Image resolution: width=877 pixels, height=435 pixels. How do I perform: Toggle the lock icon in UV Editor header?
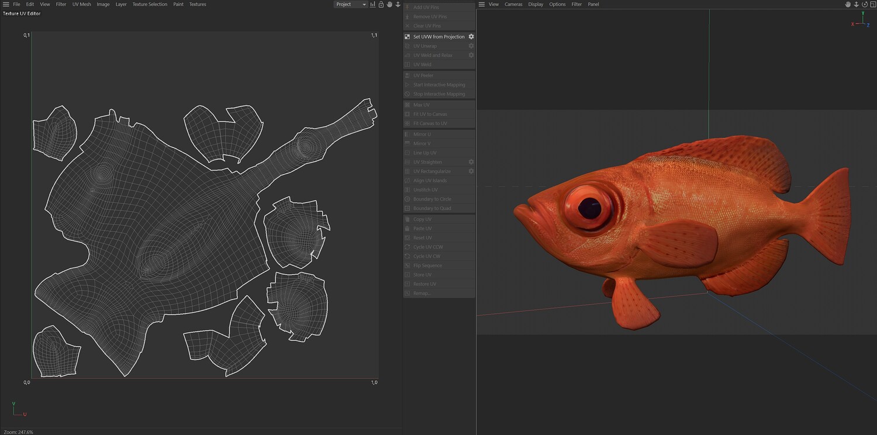[381, 4]
